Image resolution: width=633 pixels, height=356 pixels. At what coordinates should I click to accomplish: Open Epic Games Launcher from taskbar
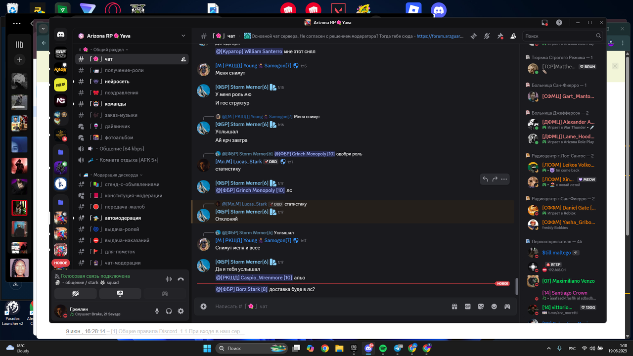(x=354, y=349)
